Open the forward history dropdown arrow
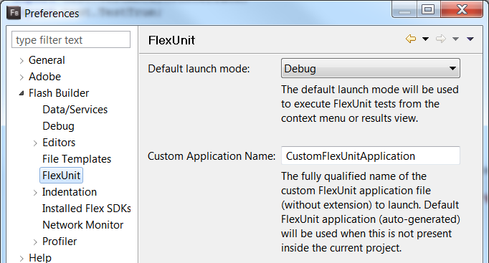The height and width of the screenshot is (263, 489). (x=455, y=39)
